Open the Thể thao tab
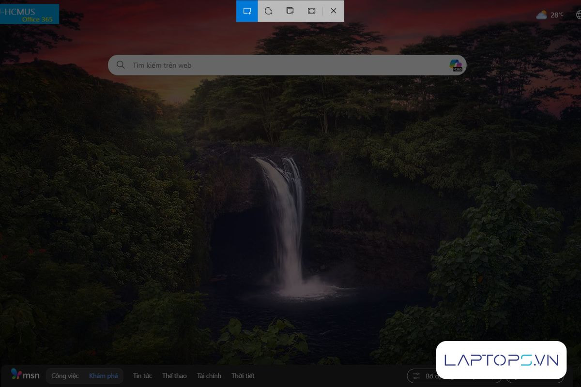This screenshot has height=387, width=581. [x=174, y=376]
